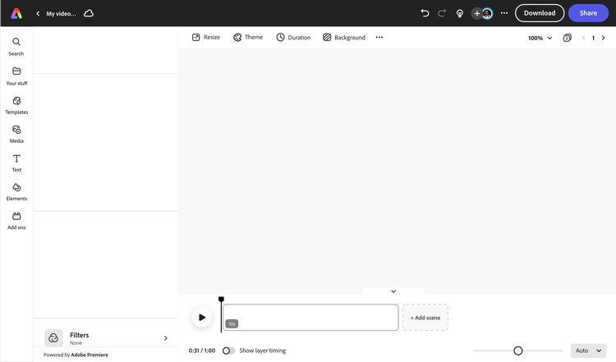Open the Auto dropdown in timeline
Image resolution: width=616 pixels, height=362 pixels.
click(588, 351)
